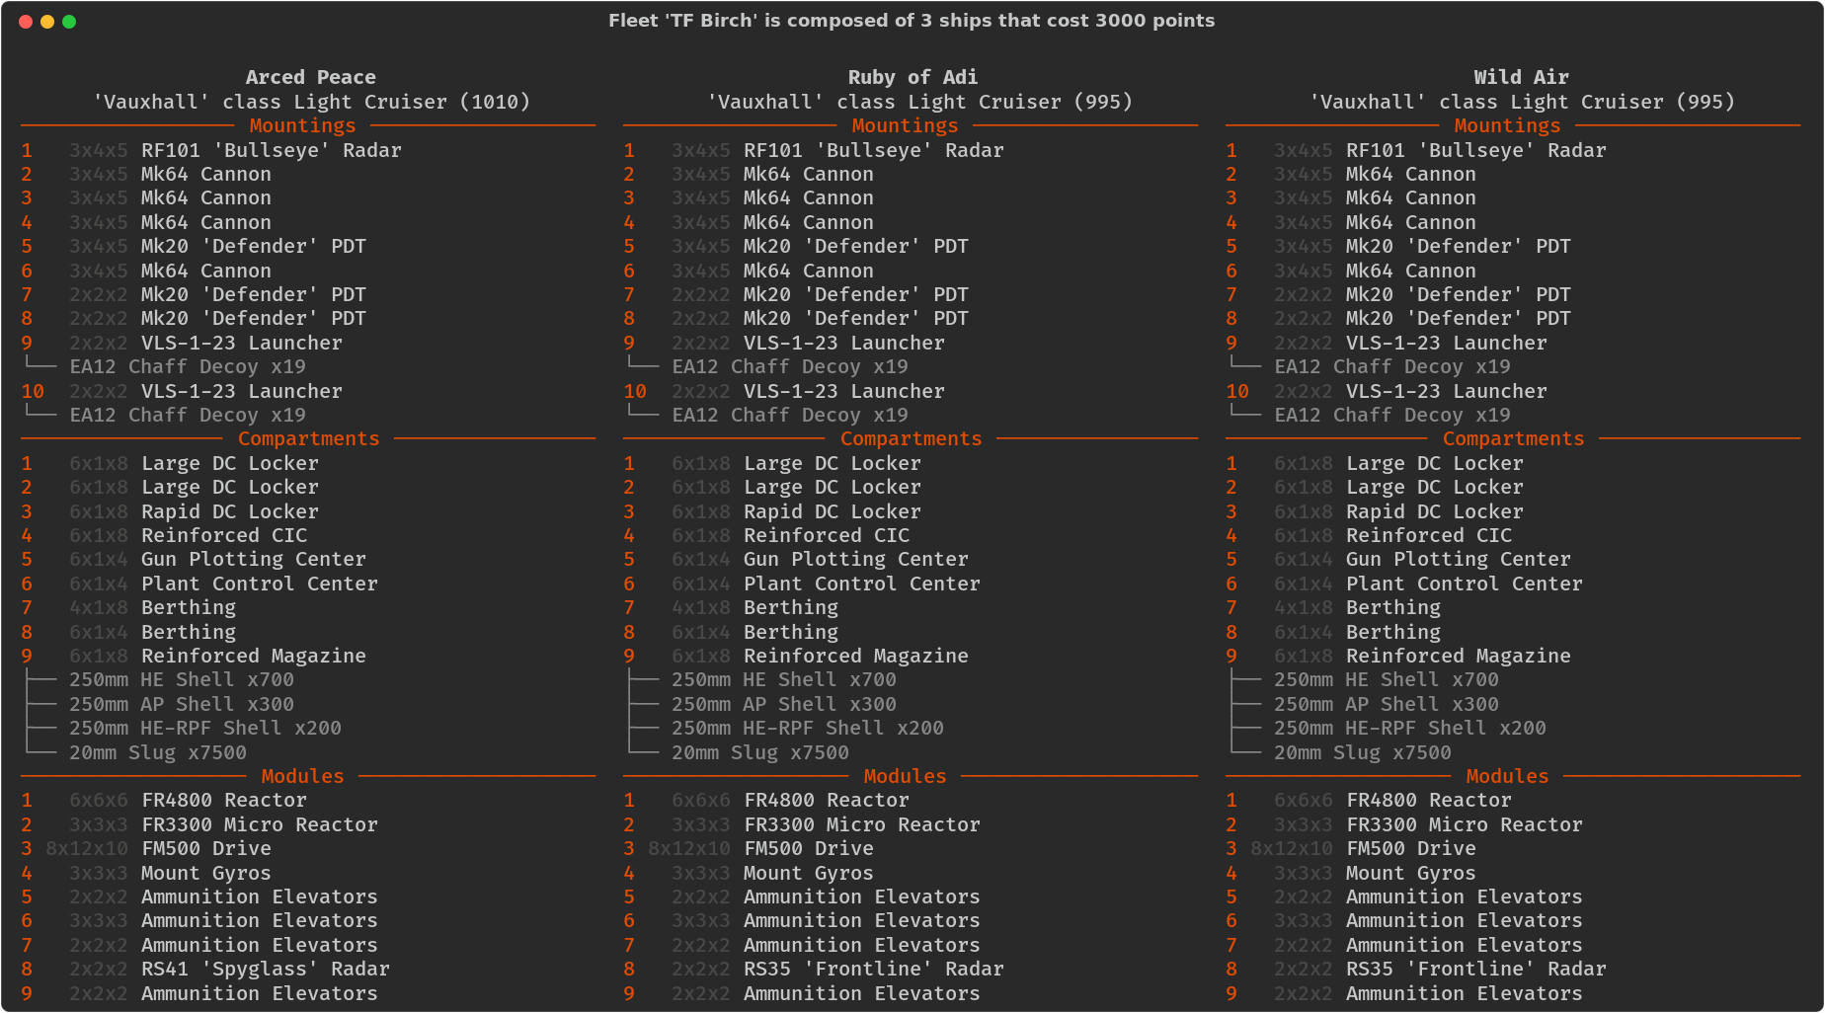Select Plant Control Center under Wild Air
The width and height of the screenshot is (1825, 1013).
click(x=1464, y=584)
